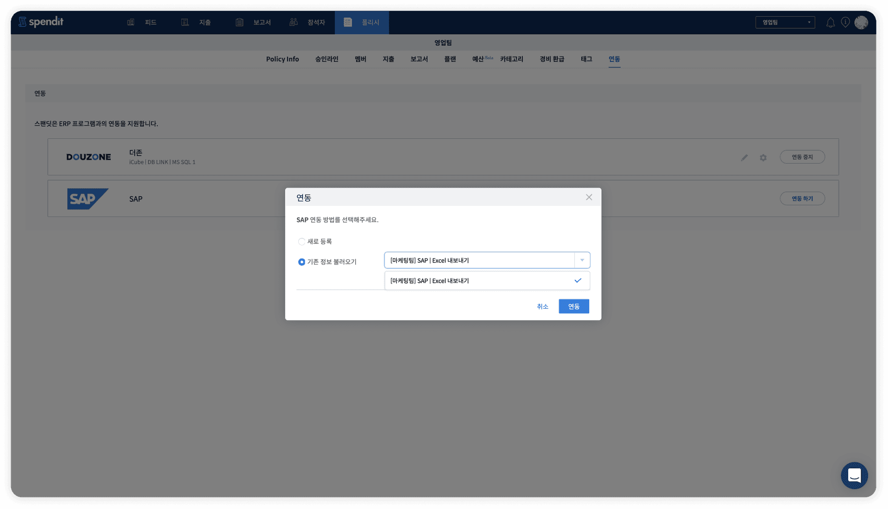
Task: Open the 보고서 item in top navigation bar
Action: click(253, 22)
